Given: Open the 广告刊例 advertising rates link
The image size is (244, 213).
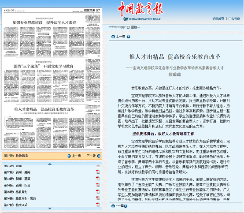Looking at the screenshot, I should click(x=234, y=19).
